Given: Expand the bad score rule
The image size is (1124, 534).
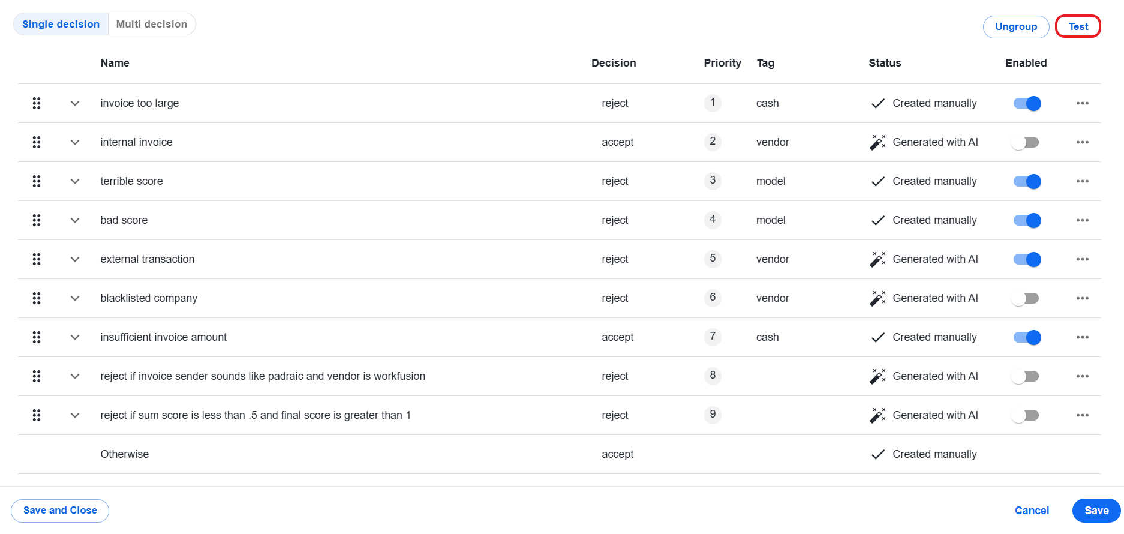Looking at the screenshot, I should click(75, 220).
